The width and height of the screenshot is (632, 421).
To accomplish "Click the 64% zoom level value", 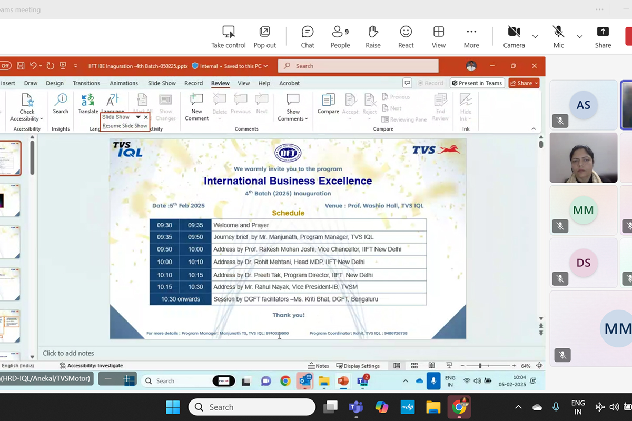I will [x=526, y=366].
